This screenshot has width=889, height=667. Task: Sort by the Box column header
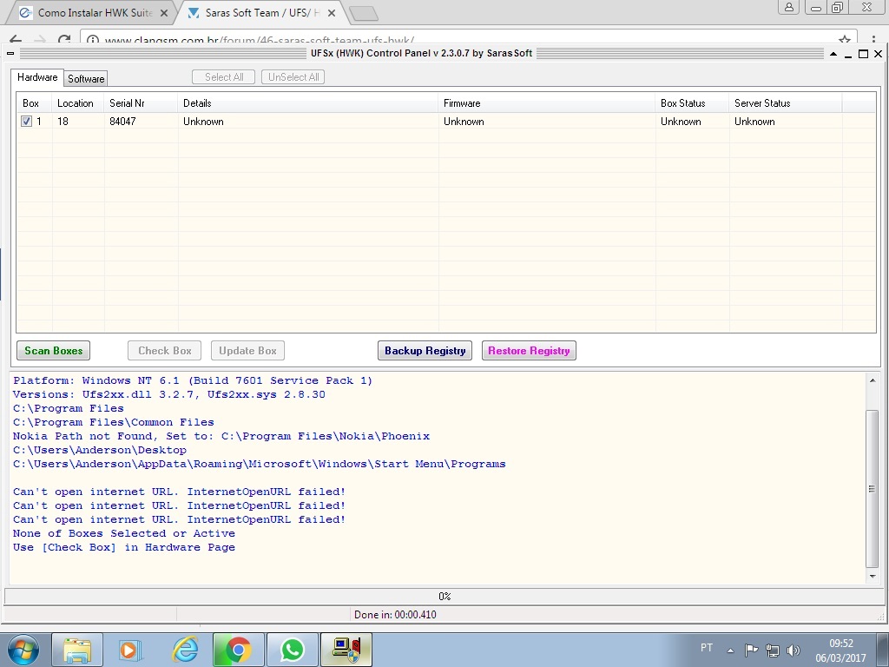point(35,103)
